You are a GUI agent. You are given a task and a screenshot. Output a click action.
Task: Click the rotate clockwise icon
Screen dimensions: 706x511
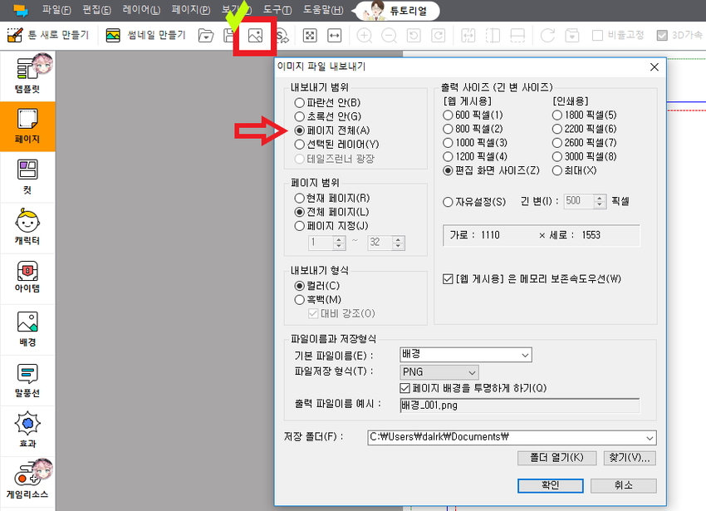tap(438, 36)
